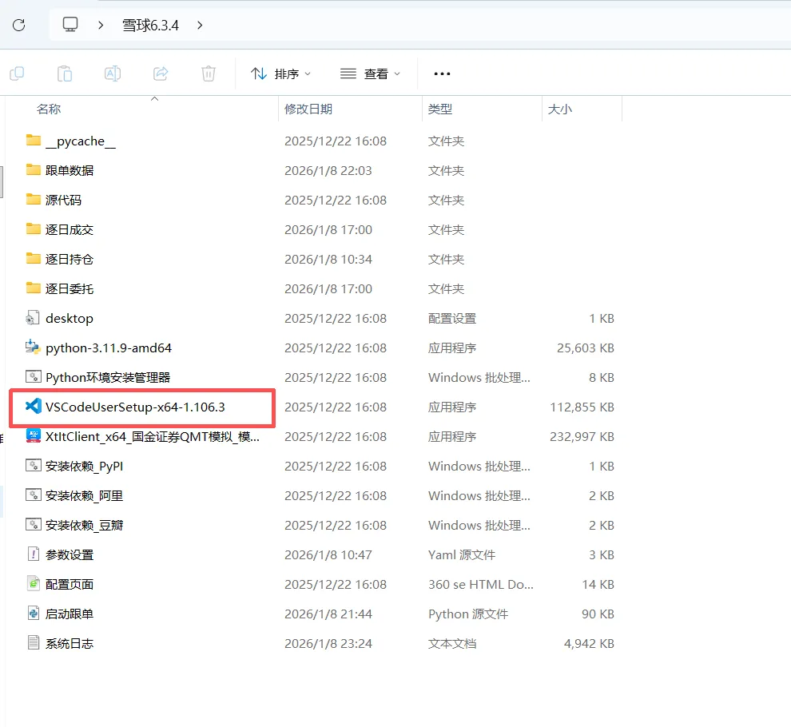The image size is (791, 727).
Task: Click file name XtItClient_x64_国金证券QMT模拟
Action: (153, 437)
